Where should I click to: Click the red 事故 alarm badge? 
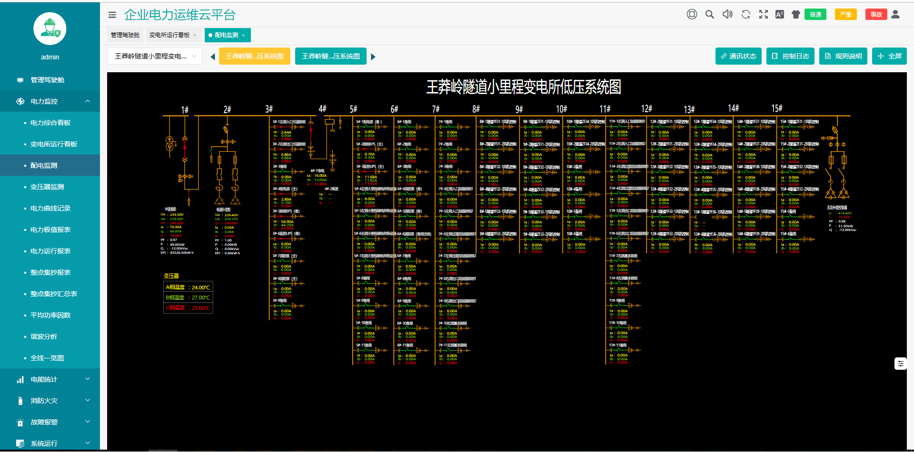(x=876, y=14)
